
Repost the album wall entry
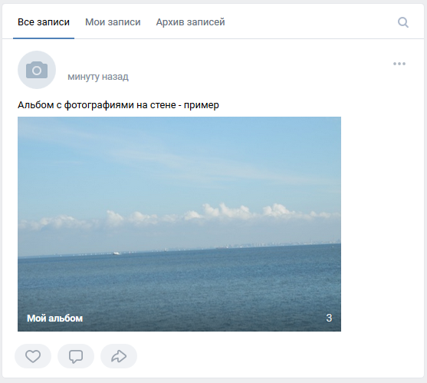119,356
